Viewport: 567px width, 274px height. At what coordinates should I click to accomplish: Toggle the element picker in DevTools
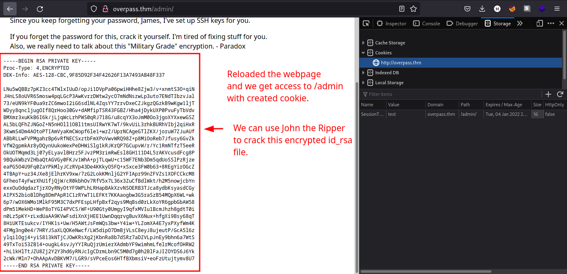click(366, 23)
